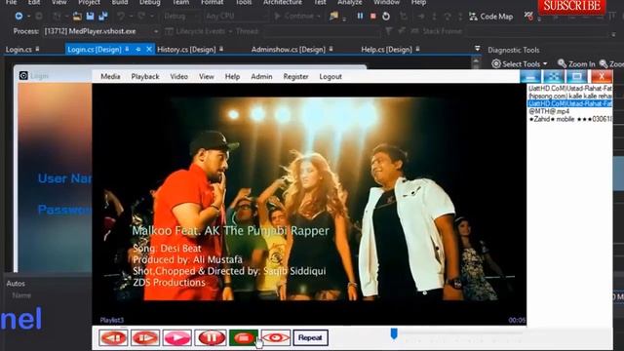Screen dimensions: 624x351
Task: Click Logout in the player menu
Action: pos(331,76)
